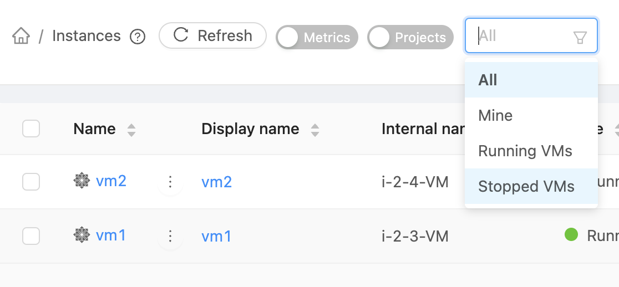Tick the vm1 row checkbox

coord(31,236)
